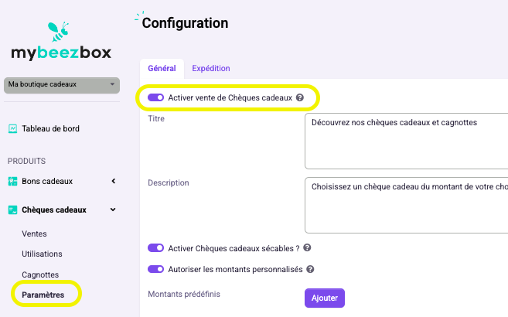Image resolution: width=508 pixels, height=317 pixels.
Task: Go to Ventes in the sidebar
Action: click(x=34, y=233)
